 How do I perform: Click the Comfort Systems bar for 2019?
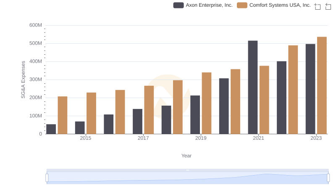(207, 103)
